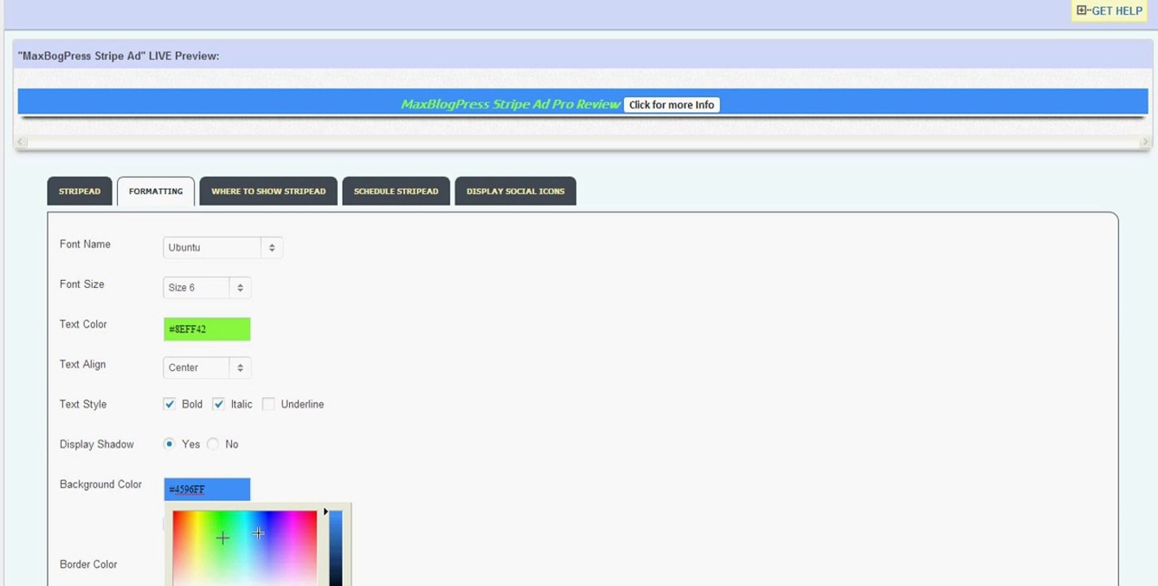This screenshot has height=586, width=1158.
Task: Click the preview scrollbar's left arrow
Action: (21, 142)
